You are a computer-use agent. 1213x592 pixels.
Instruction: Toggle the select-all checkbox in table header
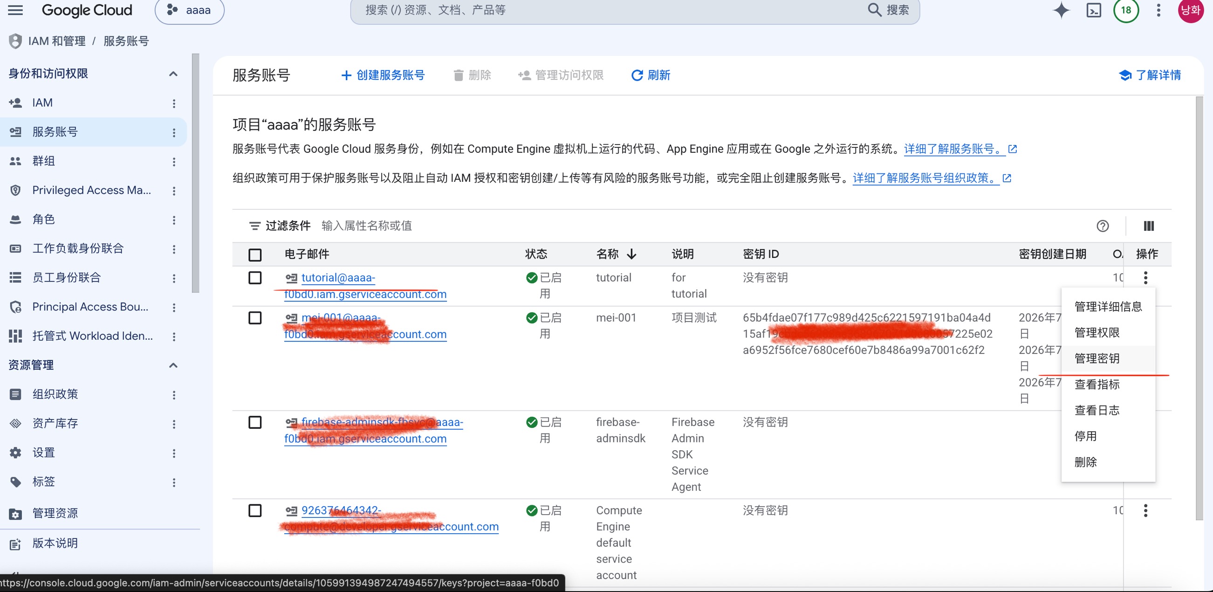[255, 255]
